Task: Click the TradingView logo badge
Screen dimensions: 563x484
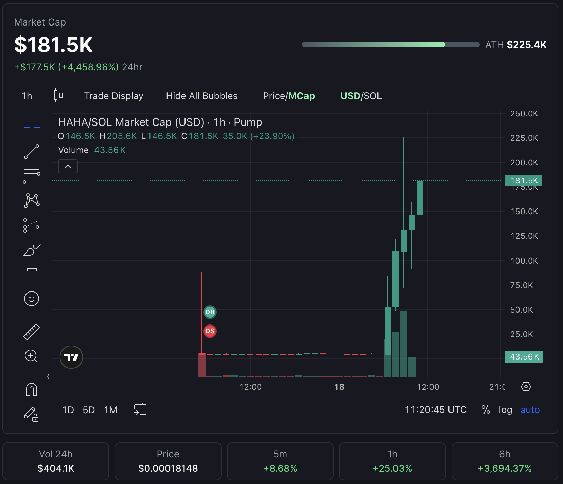Action: pos(71,357)
